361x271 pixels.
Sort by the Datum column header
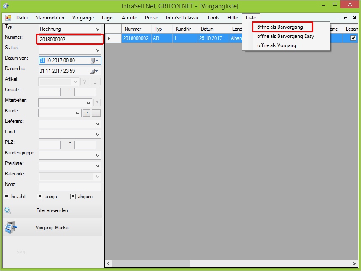coord(213,29)
